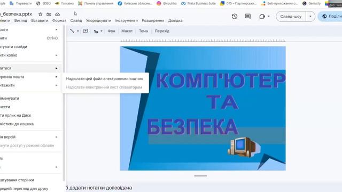Open the Genial.ly bookmark
This screenshot has width=342, height=192.
312,3
